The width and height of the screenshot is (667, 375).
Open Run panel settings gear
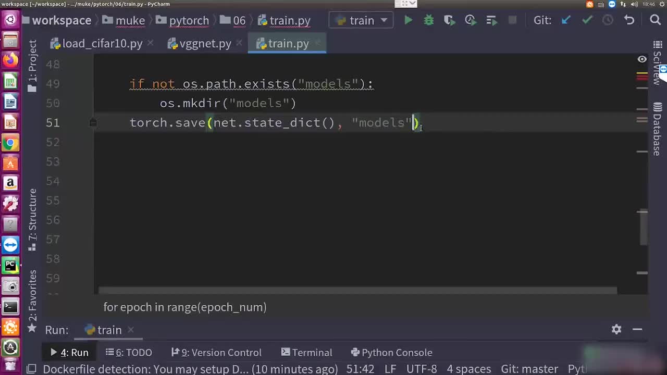coord(616,329)
